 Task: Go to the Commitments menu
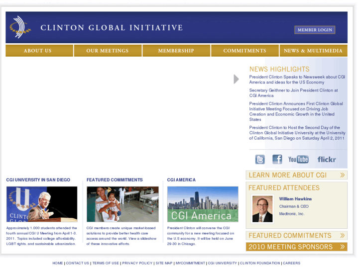[244, 51]
